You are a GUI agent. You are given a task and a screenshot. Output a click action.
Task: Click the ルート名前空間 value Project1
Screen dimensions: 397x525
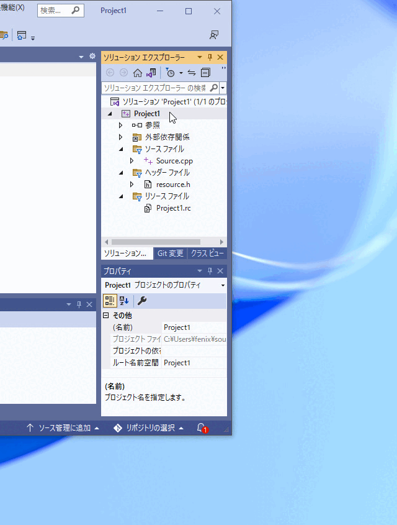tap(177, 363)
